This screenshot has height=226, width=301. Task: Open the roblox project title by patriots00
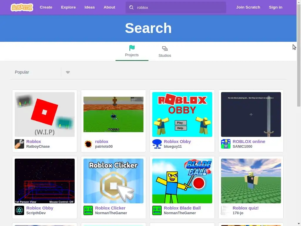pos(102,142)
